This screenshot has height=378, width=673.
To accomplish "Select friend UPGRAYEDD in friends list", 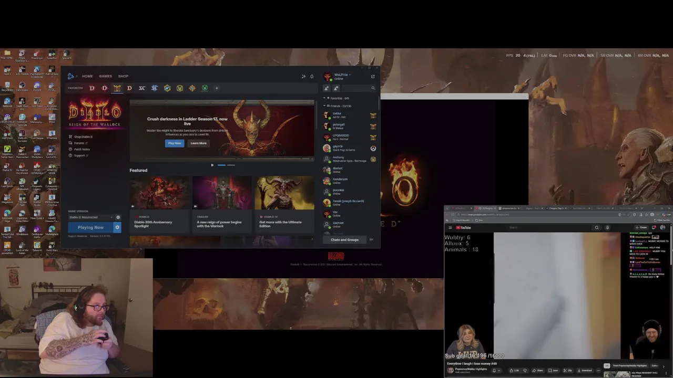I will coord(350,137).
